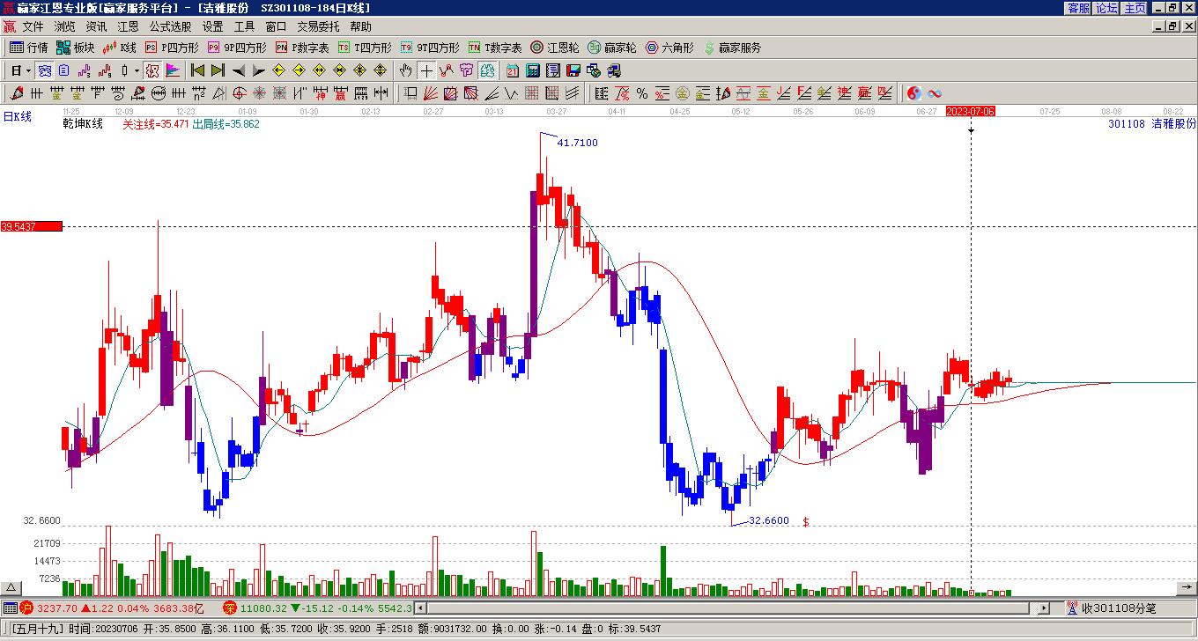
Task: Select the red grid square tool
Action: click(x=531, y=93)
